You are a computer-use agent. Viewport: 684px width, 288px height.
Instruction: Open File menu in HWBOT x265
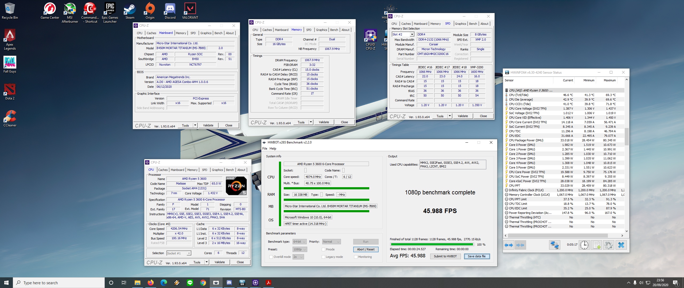tap(265, 149)
